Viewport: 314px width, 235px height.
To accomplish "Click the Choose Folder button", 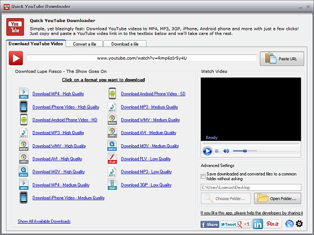I will pos(226,199).
